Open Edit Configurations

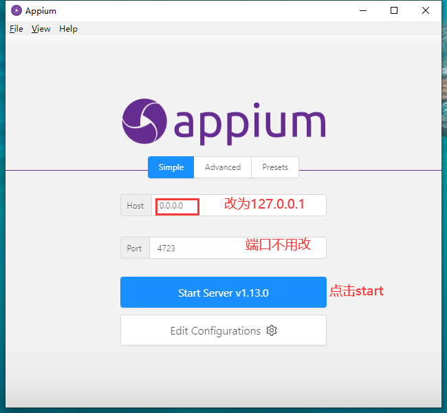223,330
